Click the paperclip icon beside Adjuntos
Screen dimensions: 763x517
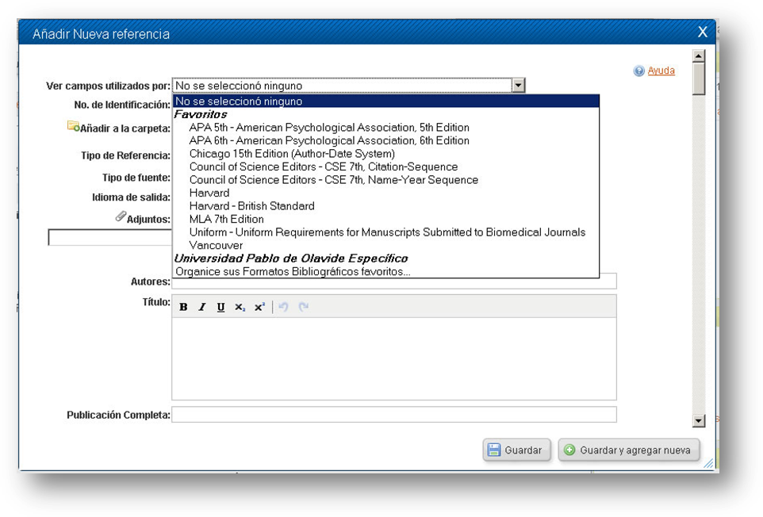121,216
